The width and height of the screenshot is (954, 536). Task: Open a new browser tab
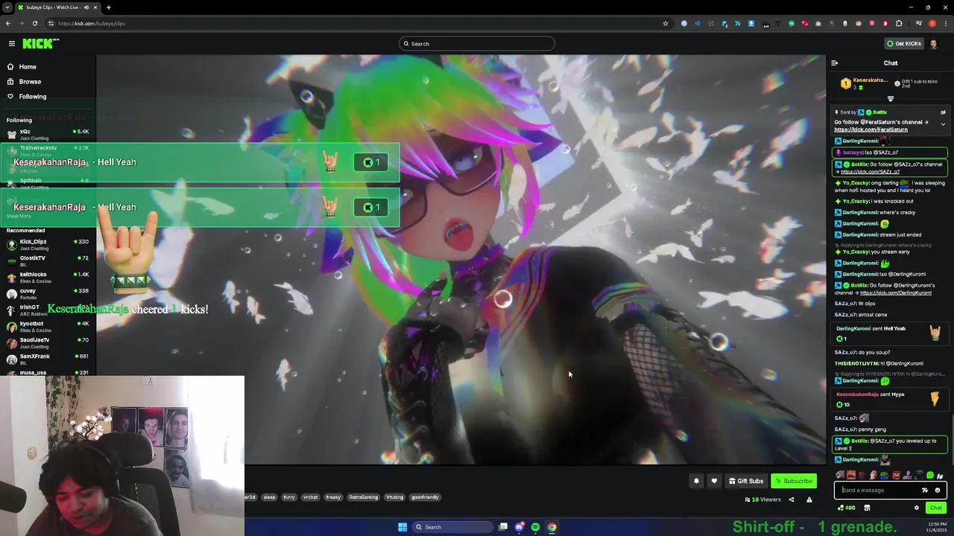point(109,7)
